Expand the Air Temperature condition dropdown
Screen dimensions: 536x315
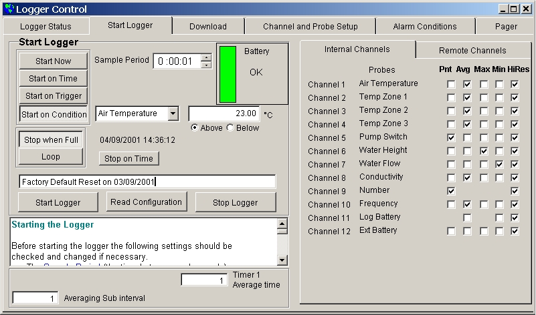point(173,113)
